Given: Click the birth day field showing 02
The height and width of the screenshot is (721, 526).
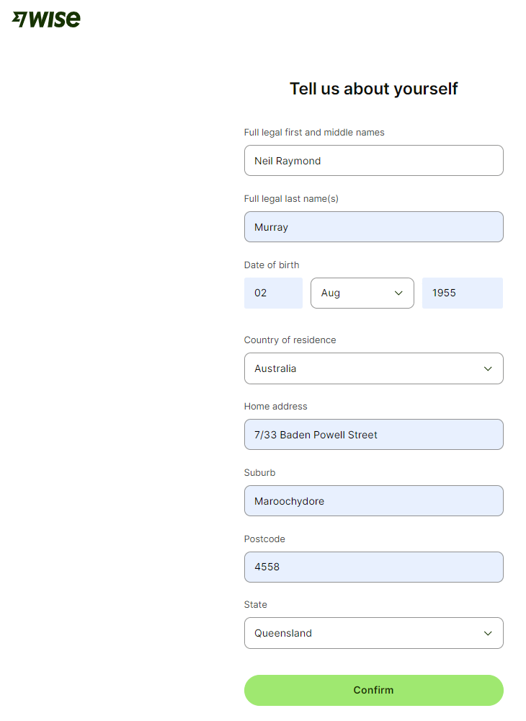Looking at the screenshot, I should coord(273,293).
